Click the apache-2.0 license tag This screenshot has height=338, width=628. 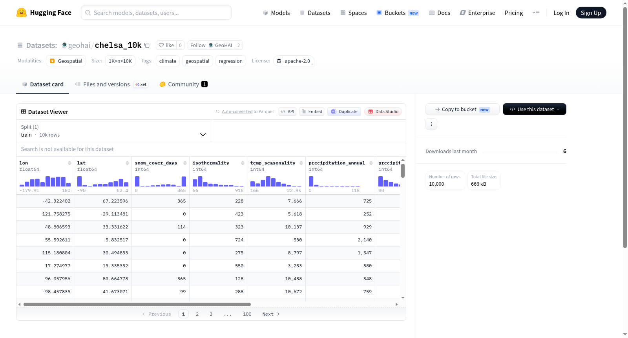pos(294,61)
